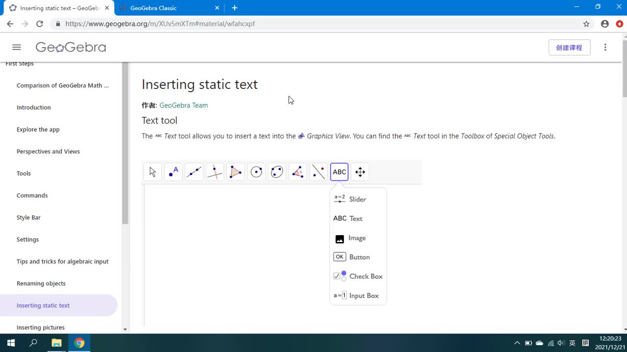Choose Check Box from the toolbox menu
The height and width of the screenshot is (352, 627).
[358, 276]
